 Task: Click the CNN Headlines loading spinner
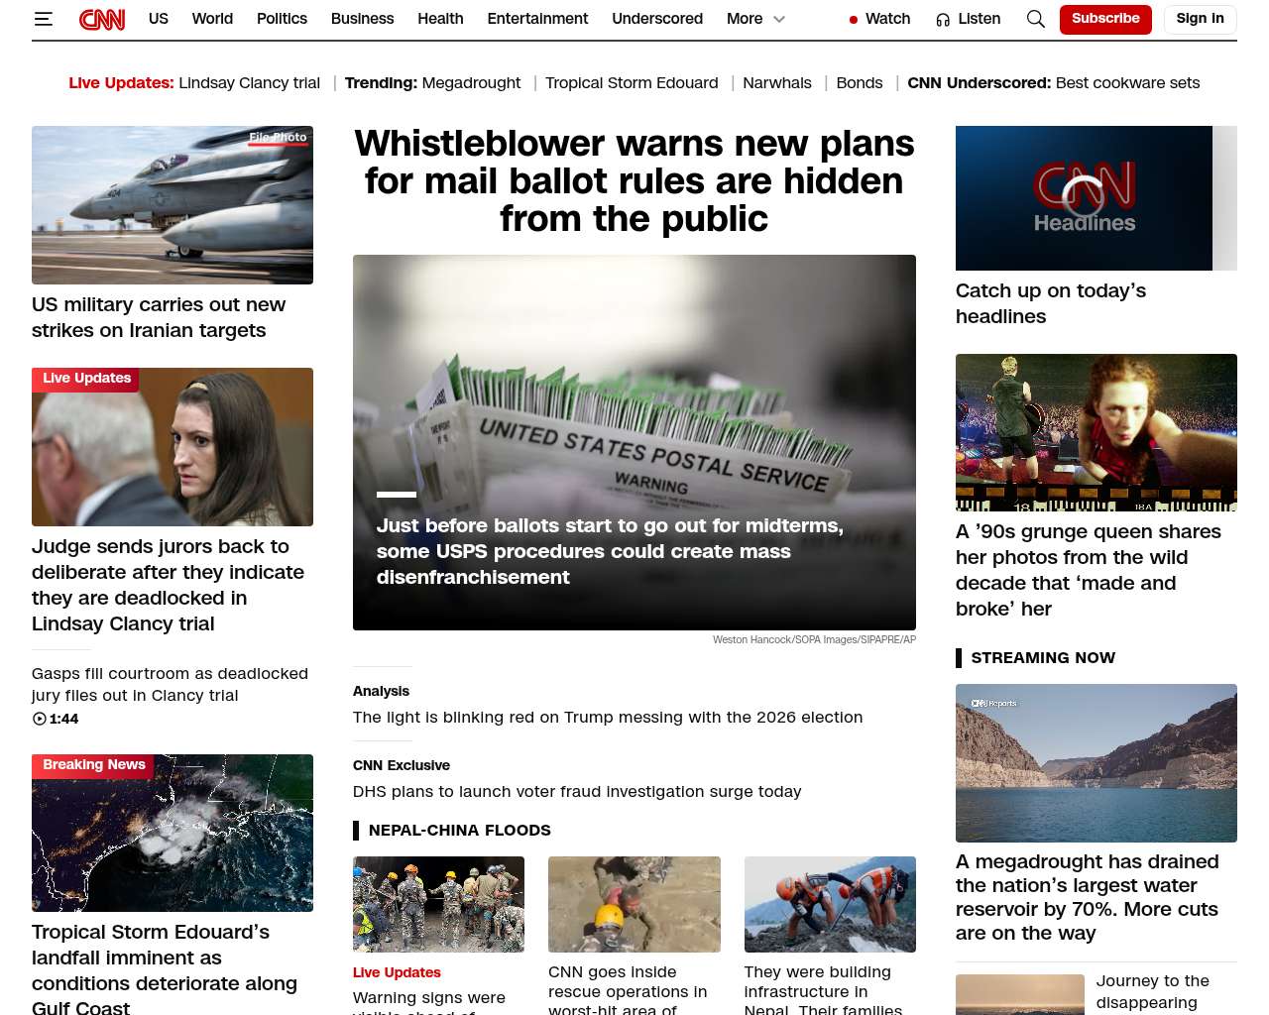coord(1084,196)
